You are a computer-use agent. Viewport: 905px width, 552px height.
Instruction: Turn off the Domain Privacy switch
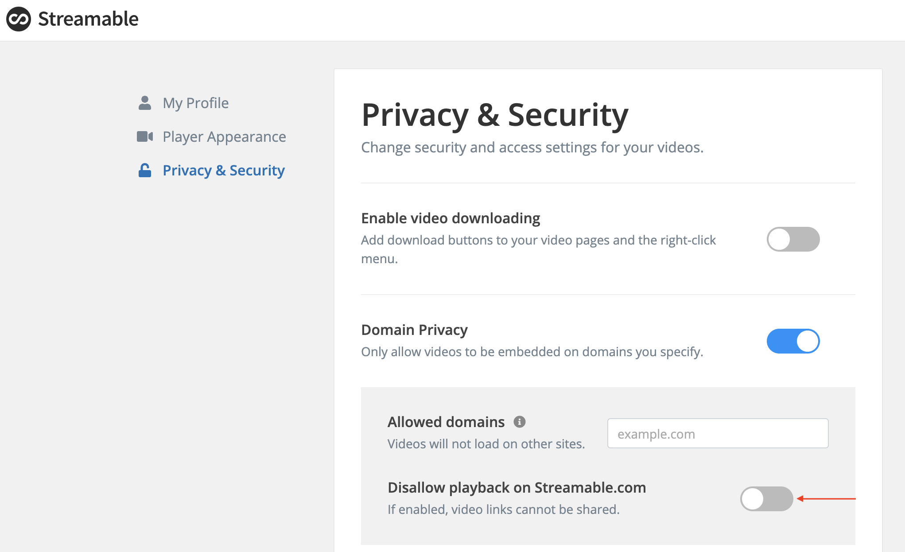pyautogui.click(x=793, y=341)
